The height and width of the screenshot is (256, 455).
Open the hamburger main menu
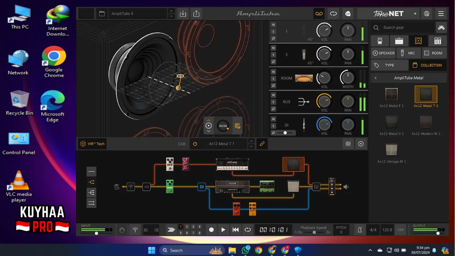(441, 14)
